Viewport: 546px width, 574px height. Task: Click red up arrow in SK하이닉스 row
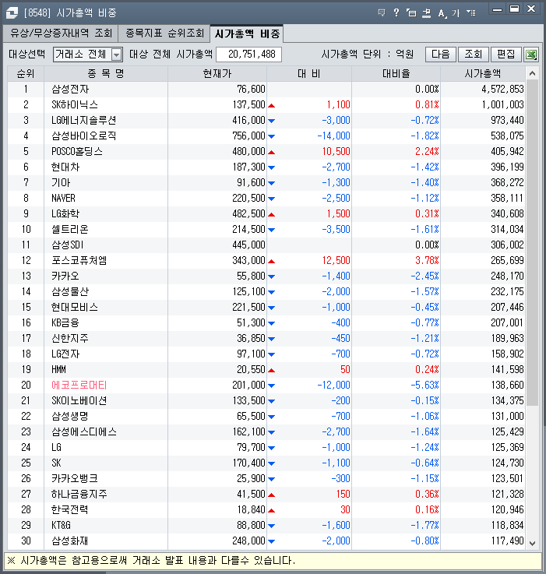click(271, 106)
